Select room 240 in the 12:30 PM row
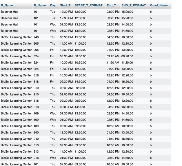The height and width of the screenshot is (166, 182). click(36, 132)
